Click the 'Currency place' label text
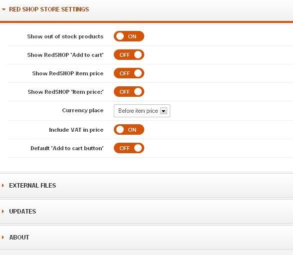Viewport: 293px width, 255px height. click(x=82, y=110)
